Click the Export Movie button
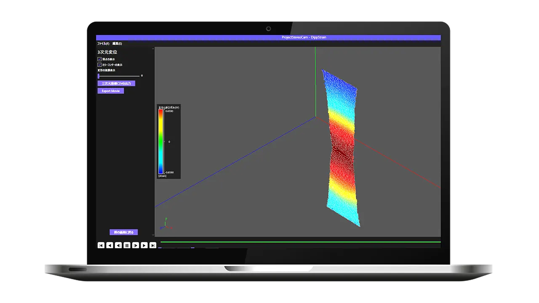539x303 pixels. 111,91
